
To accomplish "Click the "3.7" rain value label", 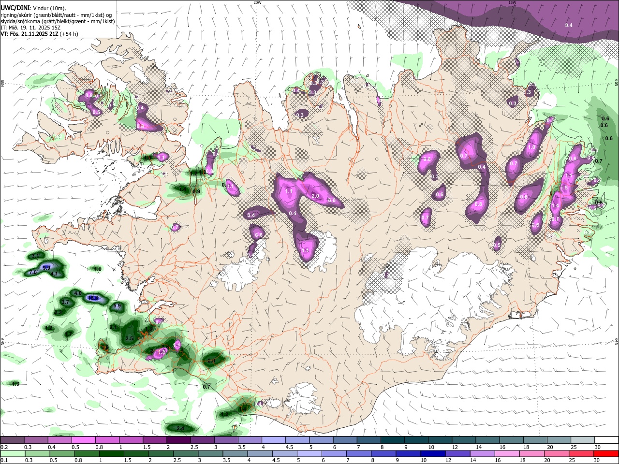I will tap(66, 302).
